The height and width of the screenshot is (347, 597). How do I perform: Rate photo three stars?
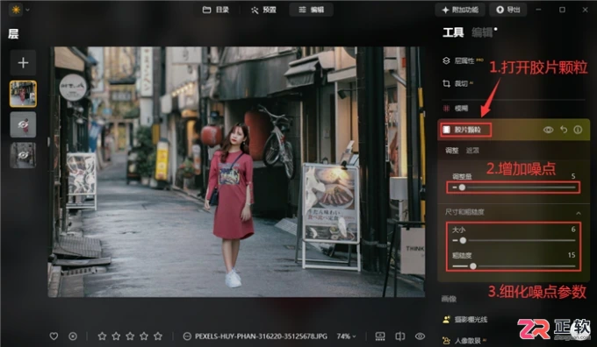[130, 336]
